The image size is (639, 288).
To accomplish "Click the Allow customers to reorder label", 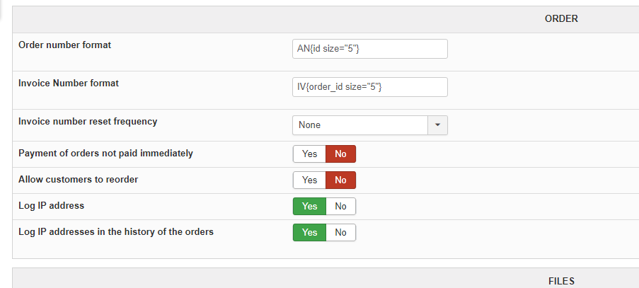I will click(x=78, y=180).
